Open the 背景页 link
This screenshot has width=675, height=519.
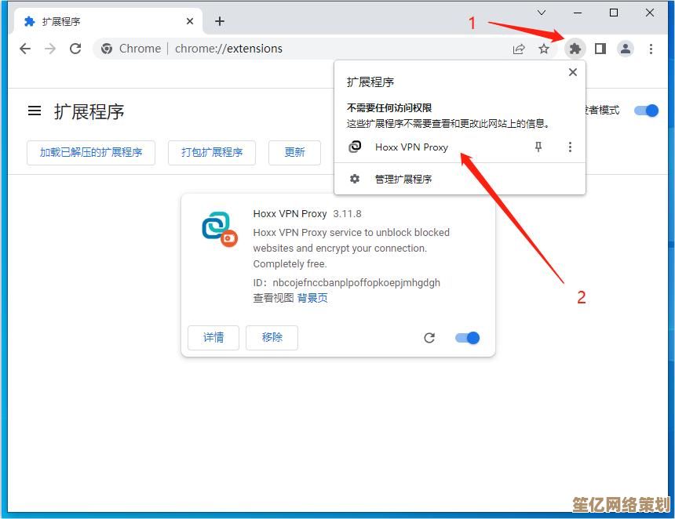pos(312,298)
